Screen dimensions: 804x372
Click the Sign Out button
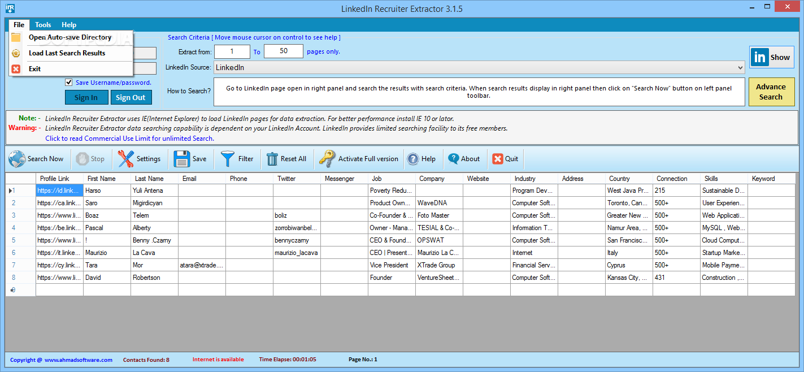tap(131, 97)
